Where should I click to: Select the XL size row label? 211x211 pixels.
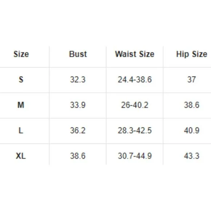pos(21,156)
